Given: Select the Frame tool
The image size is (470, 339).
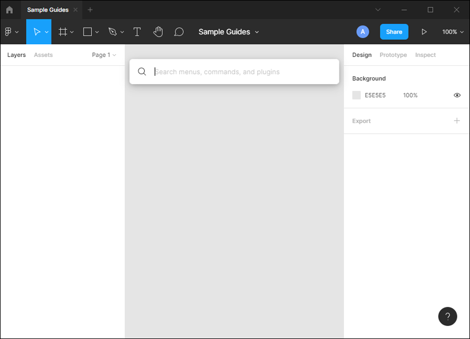Looking at the screenshot, I should [x=62, y=32].
